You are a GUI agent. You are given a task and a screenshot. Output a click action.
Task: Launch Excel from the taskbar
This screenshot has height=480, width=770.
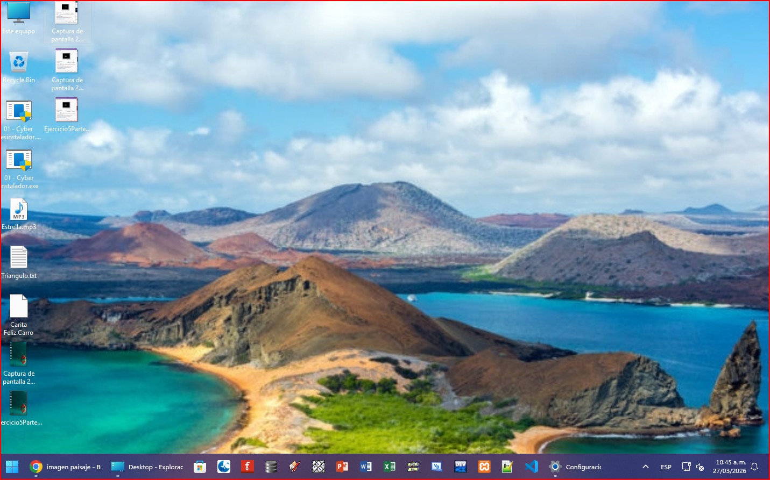[390, 467]
